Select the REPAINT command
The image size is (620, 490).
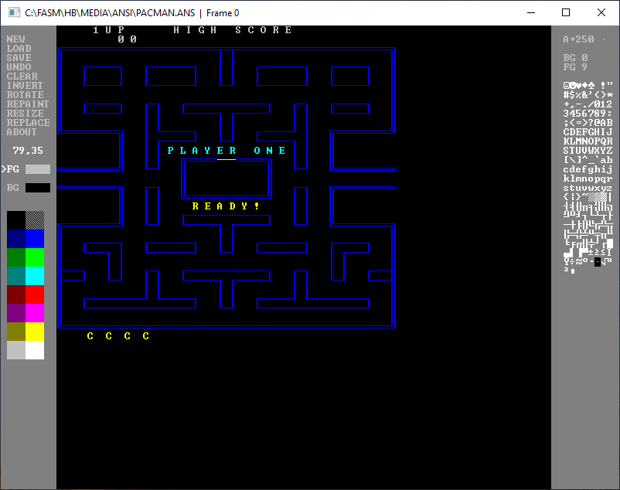(28, 104)
